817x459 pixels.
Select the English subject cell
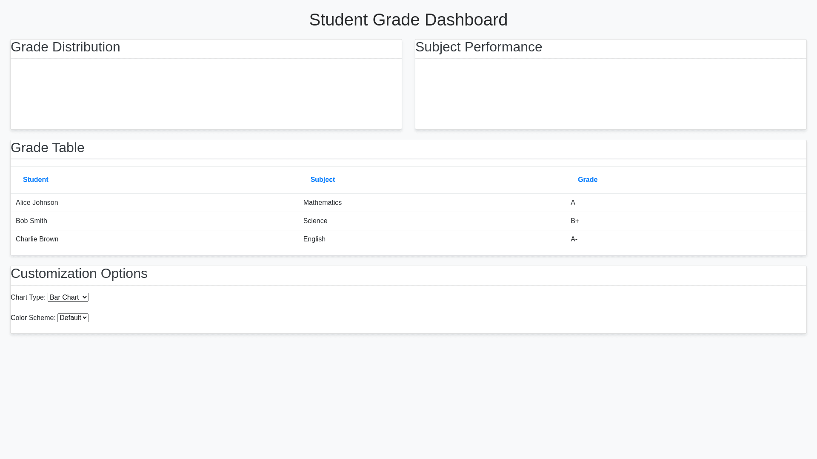click(x=314, y=239)
